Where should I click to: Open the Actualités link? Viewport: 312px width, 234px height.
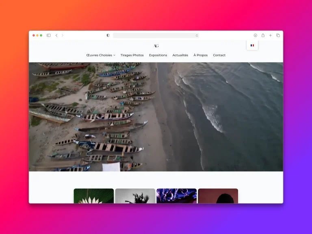(180, 55)
